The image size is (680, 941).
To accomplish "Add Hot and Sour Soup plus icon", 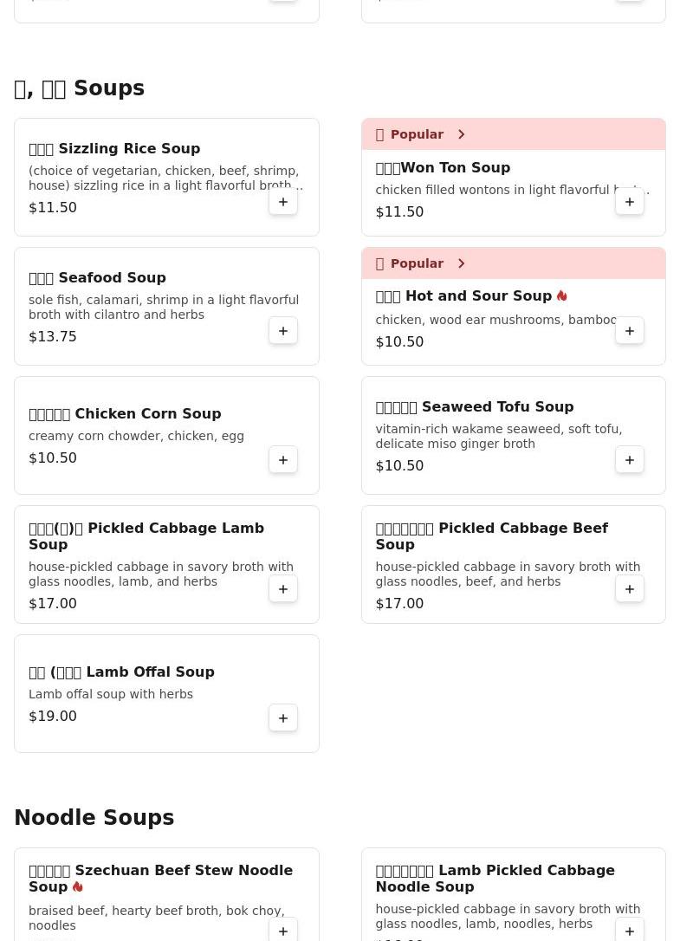I will pos(629,331).
